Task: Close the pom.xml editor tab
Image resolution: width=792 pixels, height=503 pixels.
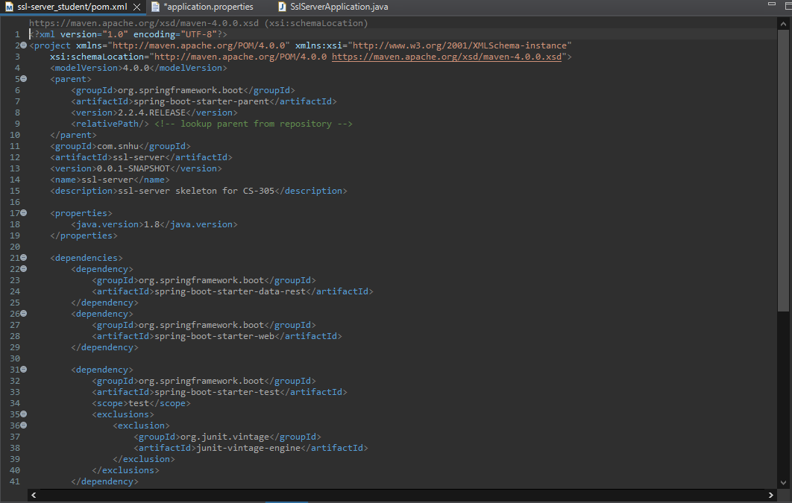Action: [x=136, y=7]
